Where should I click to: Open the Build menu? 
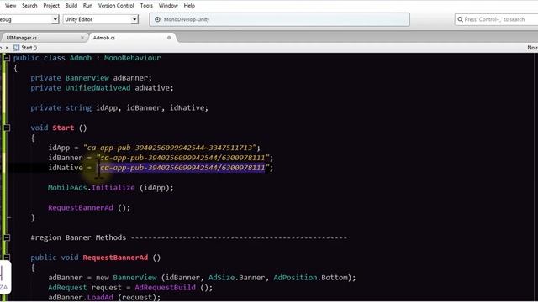[71, 6]
